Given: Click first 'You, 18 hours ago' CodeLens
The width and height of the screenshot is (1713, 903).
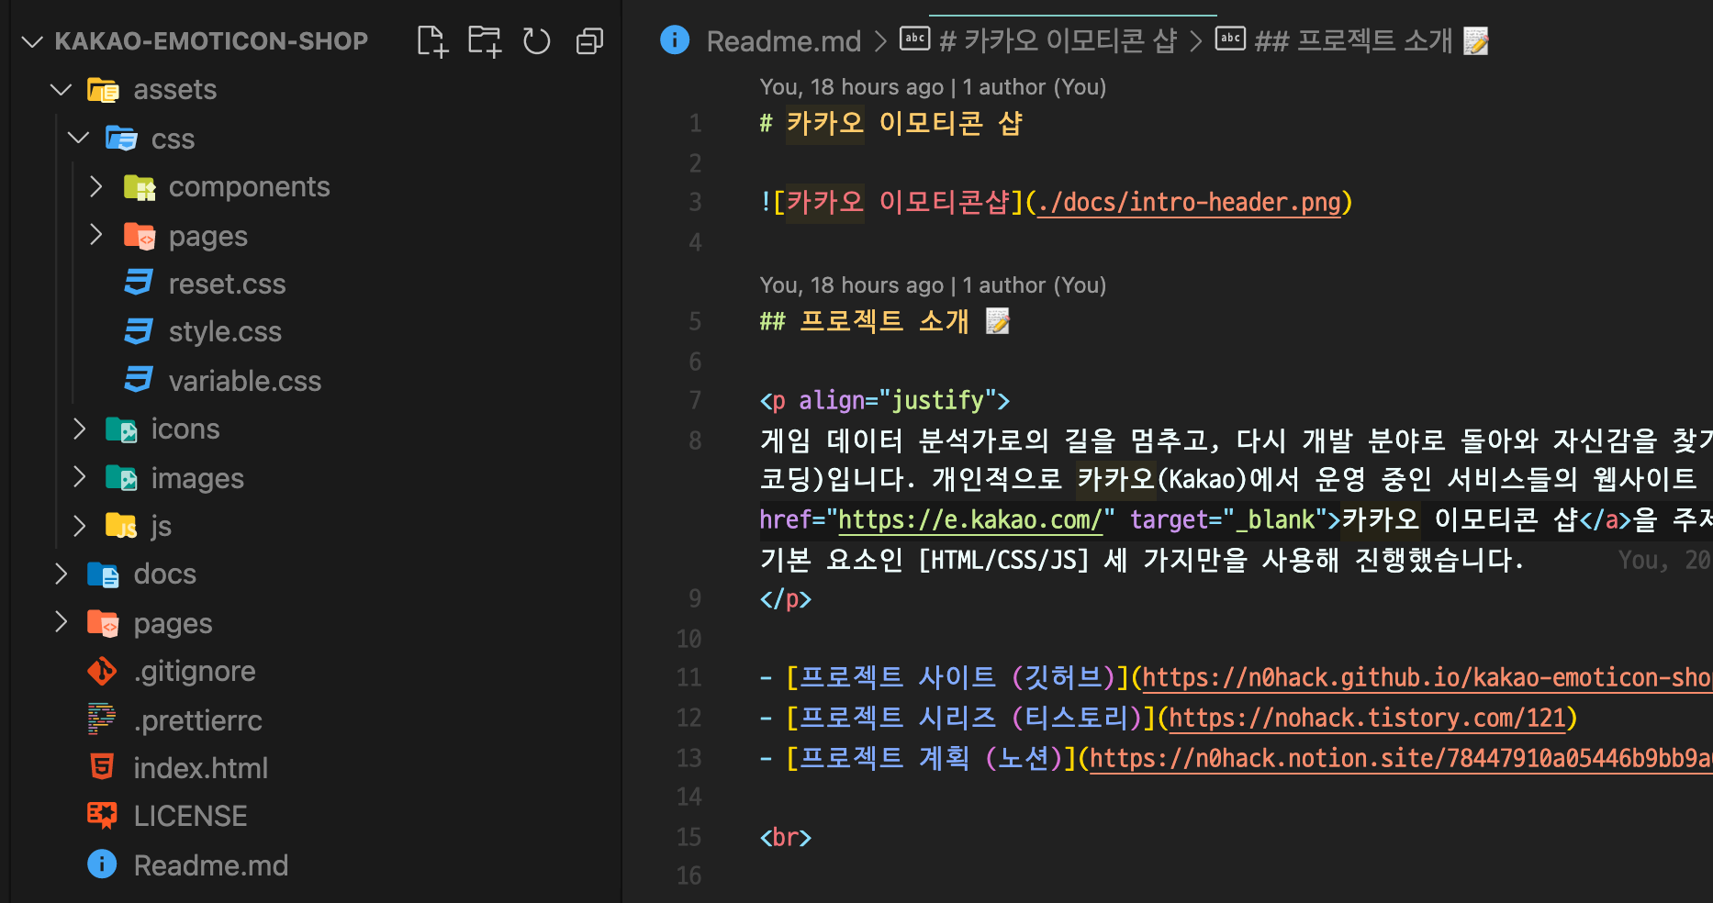Looking at the screenshot, I should pos(933,87).
